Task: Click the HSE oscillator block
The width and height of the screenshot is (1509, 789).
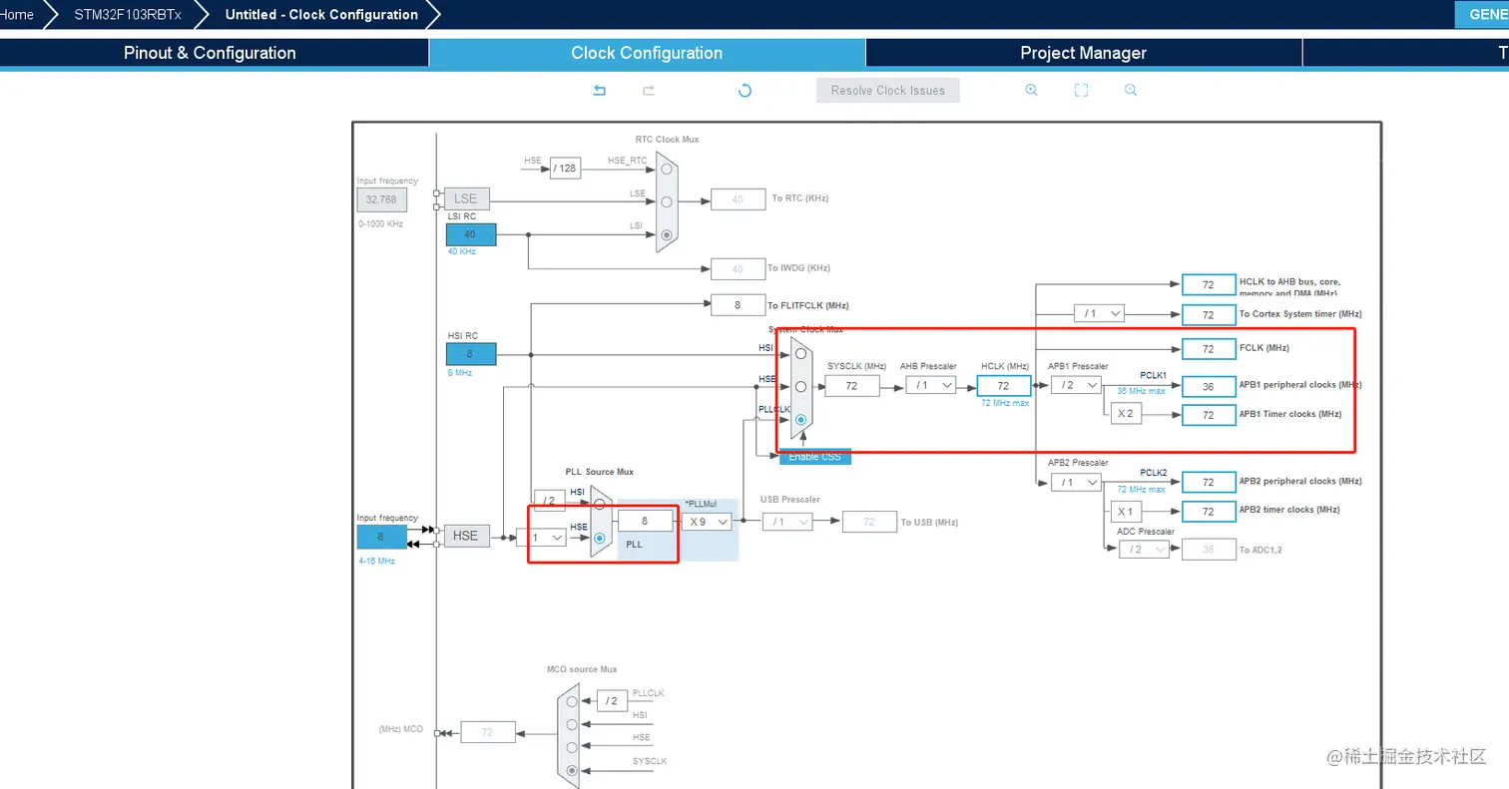Action: click(x=465, y=536)
